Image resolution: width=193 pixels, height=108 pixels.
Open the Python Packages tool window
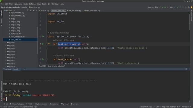17,104
